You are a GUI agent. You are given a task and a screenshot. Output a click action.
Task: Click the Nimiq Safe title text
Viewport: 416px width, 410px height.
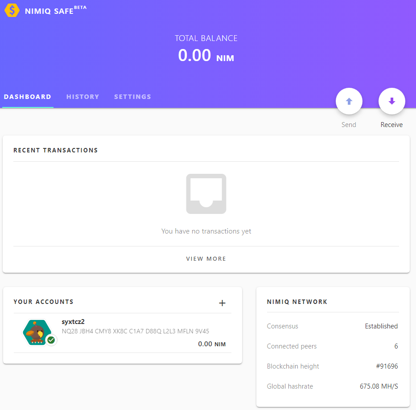pos(49,11)
